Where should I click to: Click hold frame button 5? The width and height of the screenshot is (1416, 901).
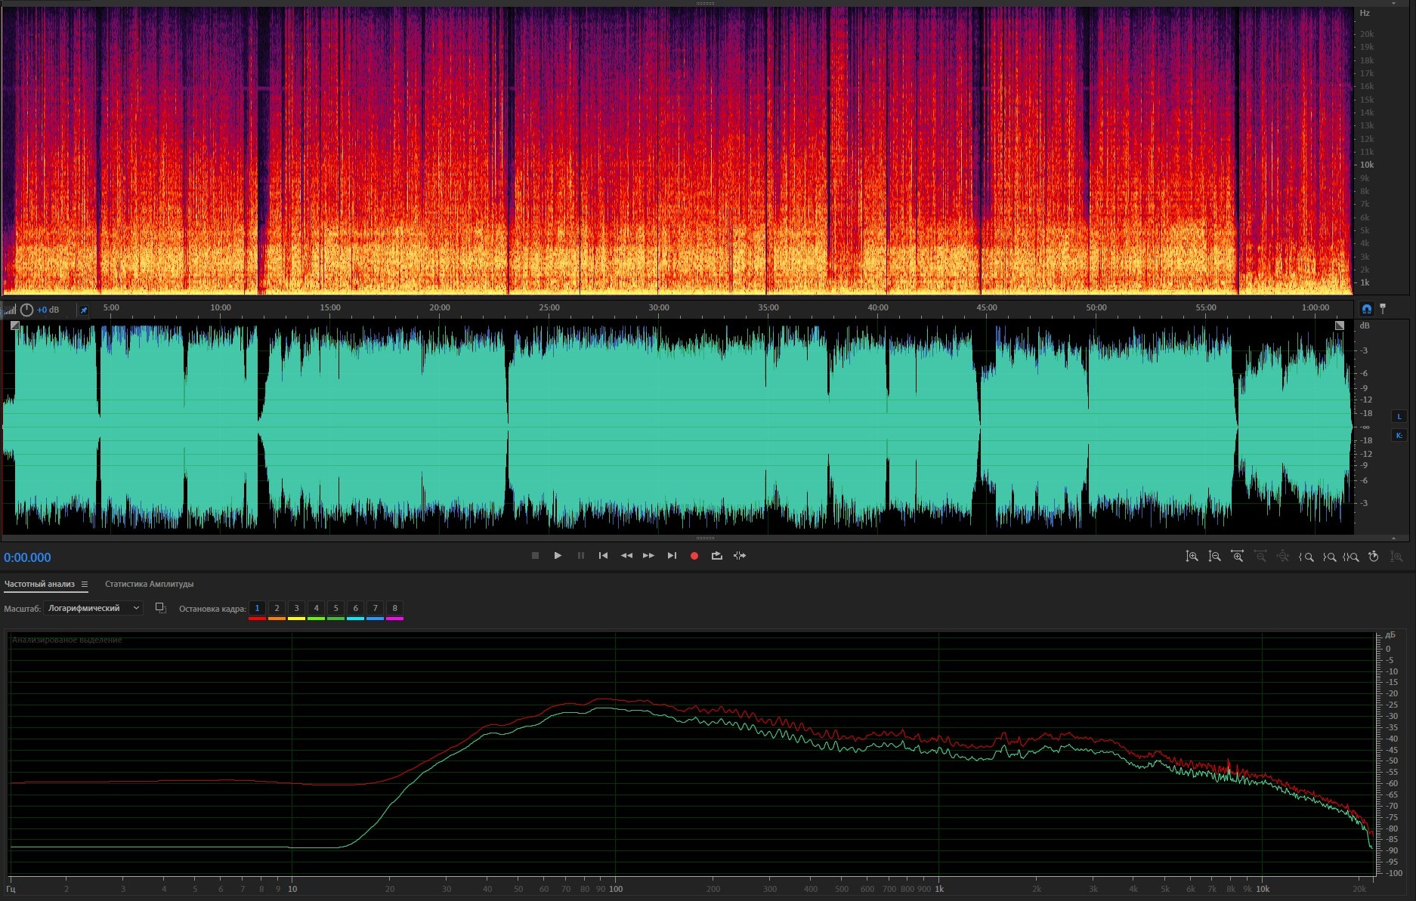pyautogui.click(x=336, y=608)
